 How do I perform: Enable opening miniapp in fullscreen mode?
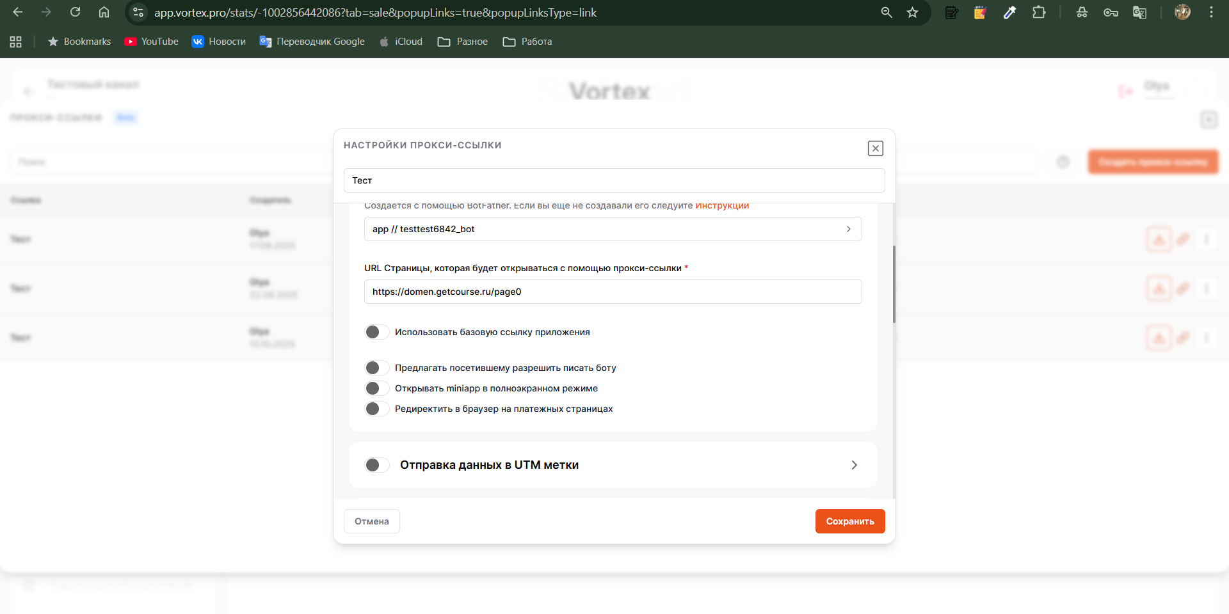[376, 388]
